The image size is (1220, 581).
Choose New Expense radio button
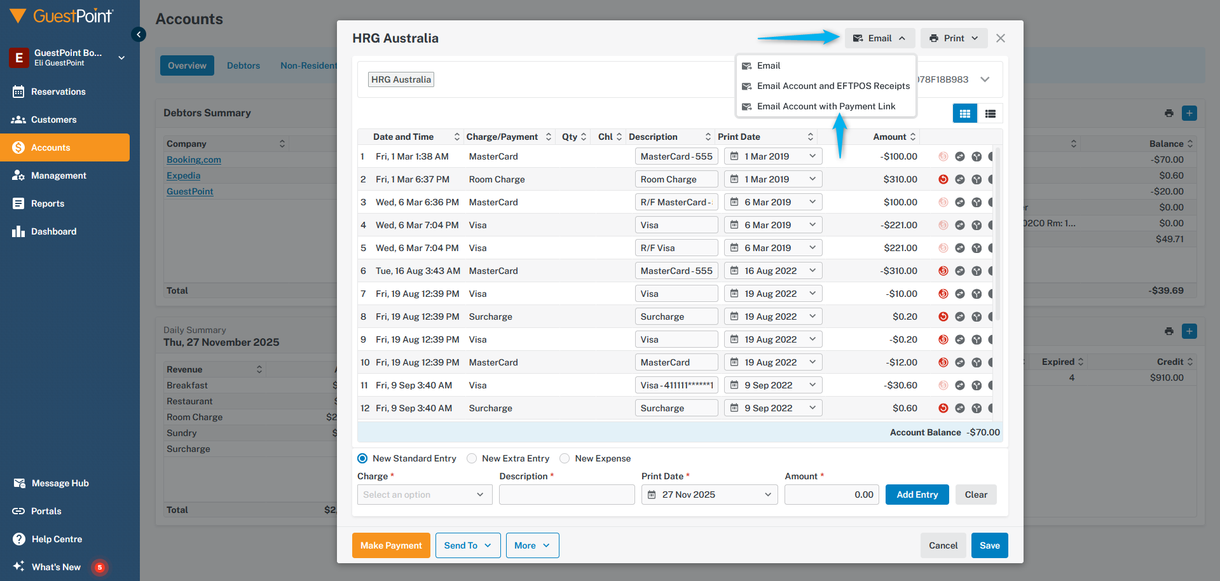565,458
